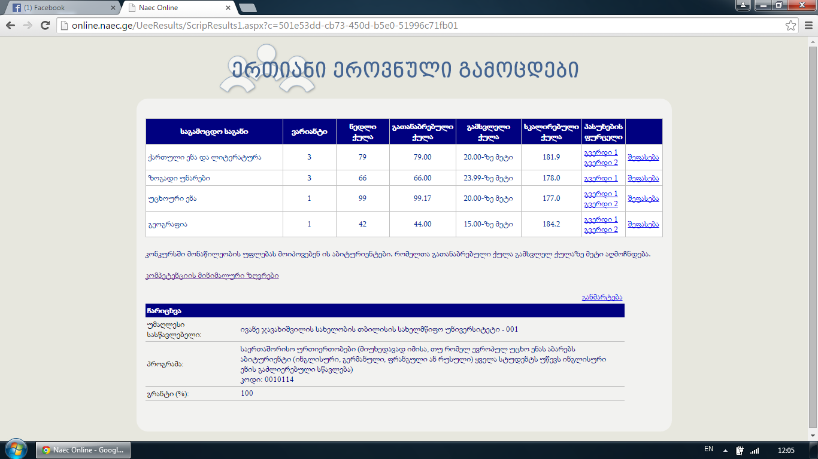The width and height of the screenshot is (818, 459).
Task: Open გვერდი 1 for გეოგრაფია
Action: pyautogui.click(x=601, y=219)
